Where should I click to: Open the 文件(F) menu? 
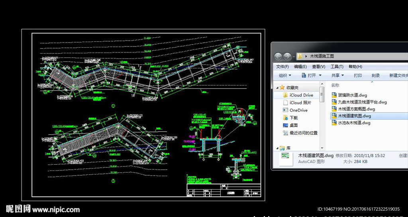click(x=282, y=66)
